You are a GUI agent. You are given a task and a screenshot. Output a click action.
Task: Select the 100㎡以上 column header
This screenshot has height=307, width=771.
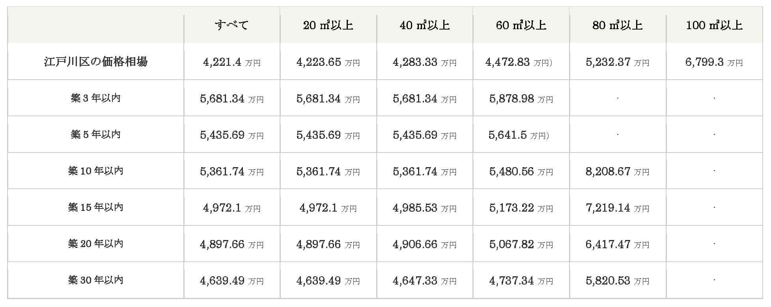[x=714, y=25]
